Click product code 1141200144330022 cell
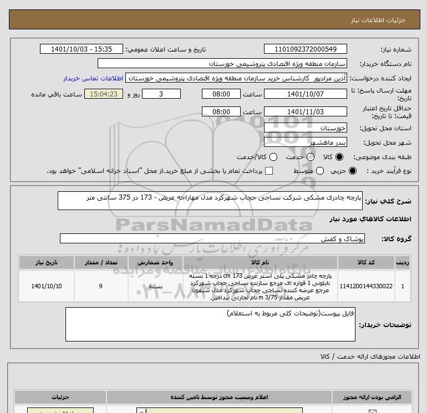The height and width of the screenshot is (413, 427). tap(366, 286)
